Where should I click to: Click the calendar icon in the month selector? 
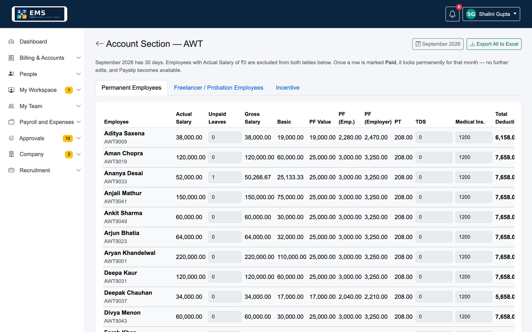418,44
